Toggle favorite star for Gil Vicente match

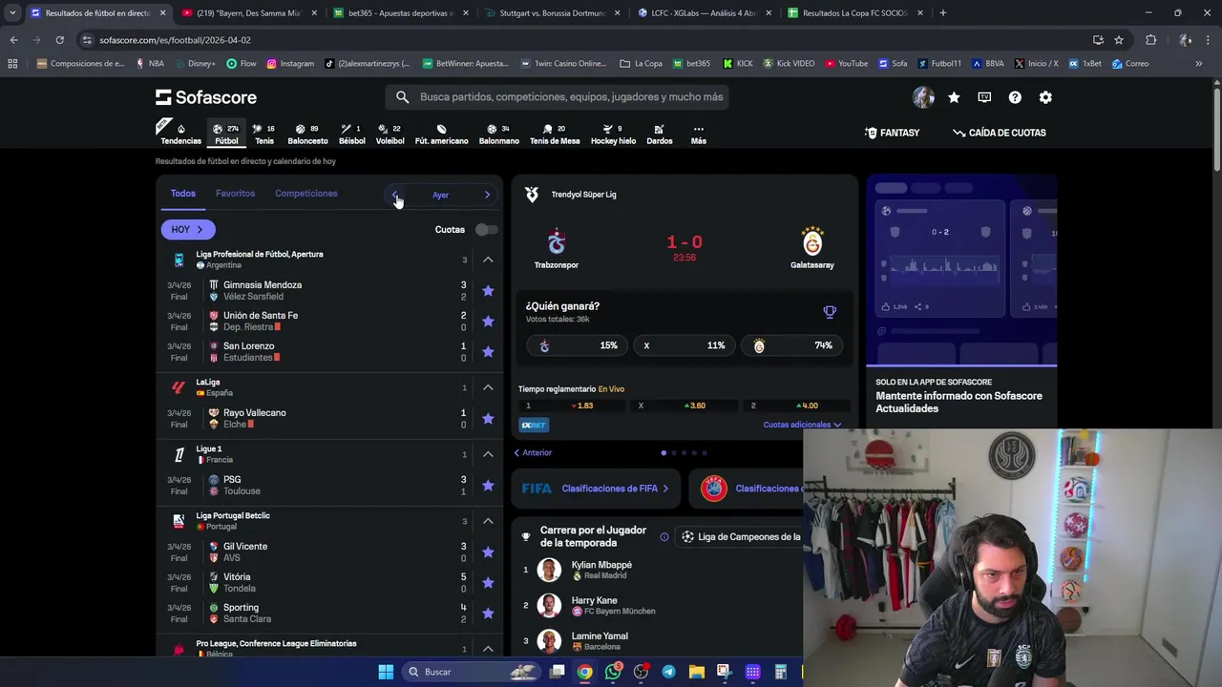coord(488,552)
